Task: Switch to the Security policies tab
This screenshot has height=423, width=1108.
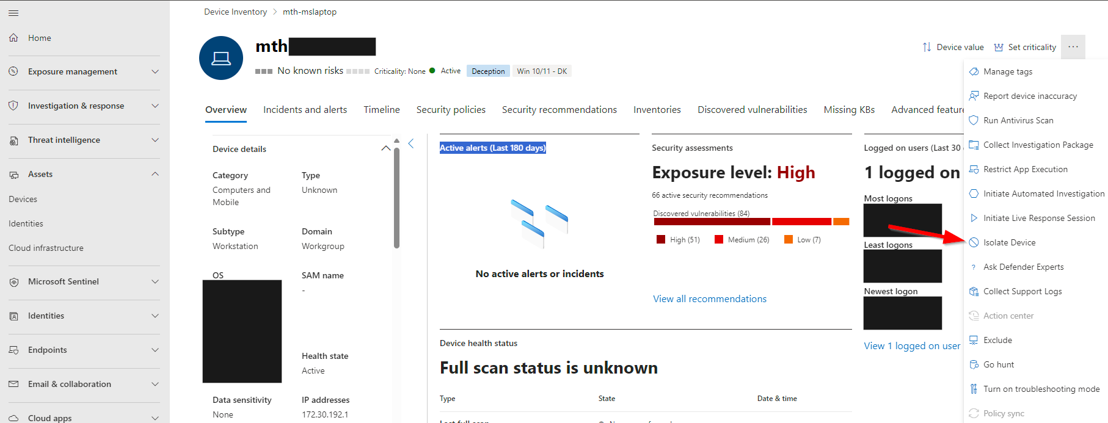Action: (451, 110)
